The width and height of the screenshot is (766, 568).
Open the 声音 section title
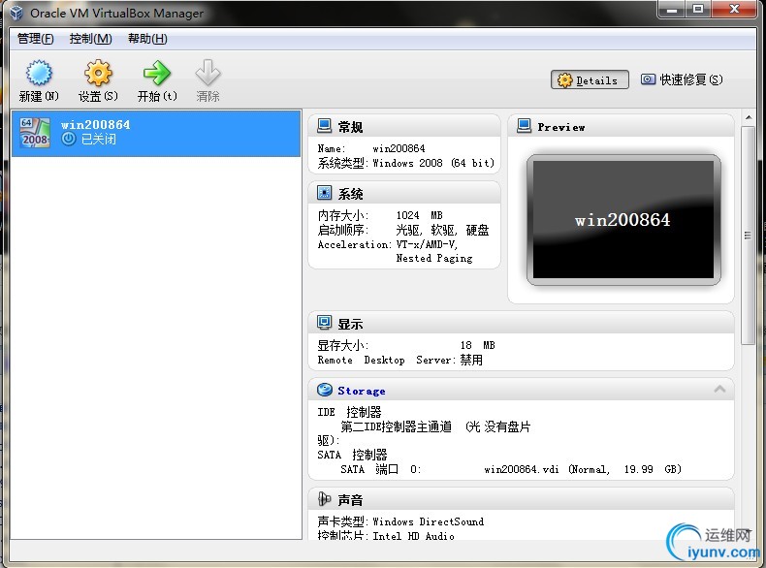350,500
